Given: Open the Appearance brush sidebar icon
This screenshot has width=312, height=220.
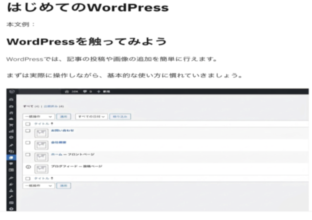Looking at the screenshot, I should pos(11,178).
